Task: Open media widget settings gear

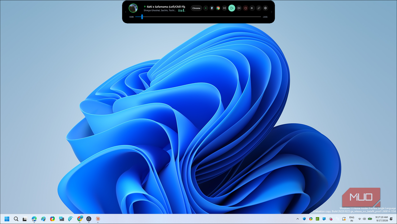Action: point(265,8)
